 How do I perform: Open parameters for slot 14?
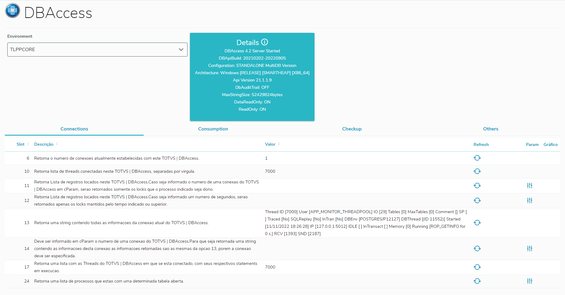[530, 248]
